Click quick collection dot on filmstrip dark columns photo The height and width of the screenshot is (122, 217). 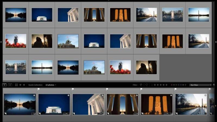click(x=137, y=95)
